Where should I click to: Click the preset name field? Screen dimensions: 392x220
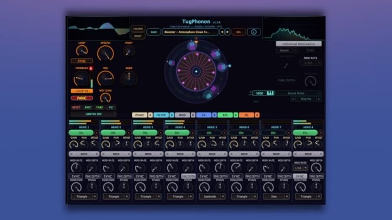coord(190,32)
